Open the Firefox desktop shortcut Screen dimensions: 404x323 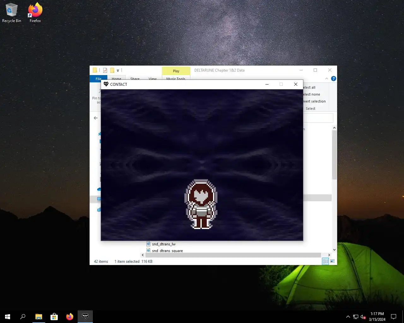(35, 13)
